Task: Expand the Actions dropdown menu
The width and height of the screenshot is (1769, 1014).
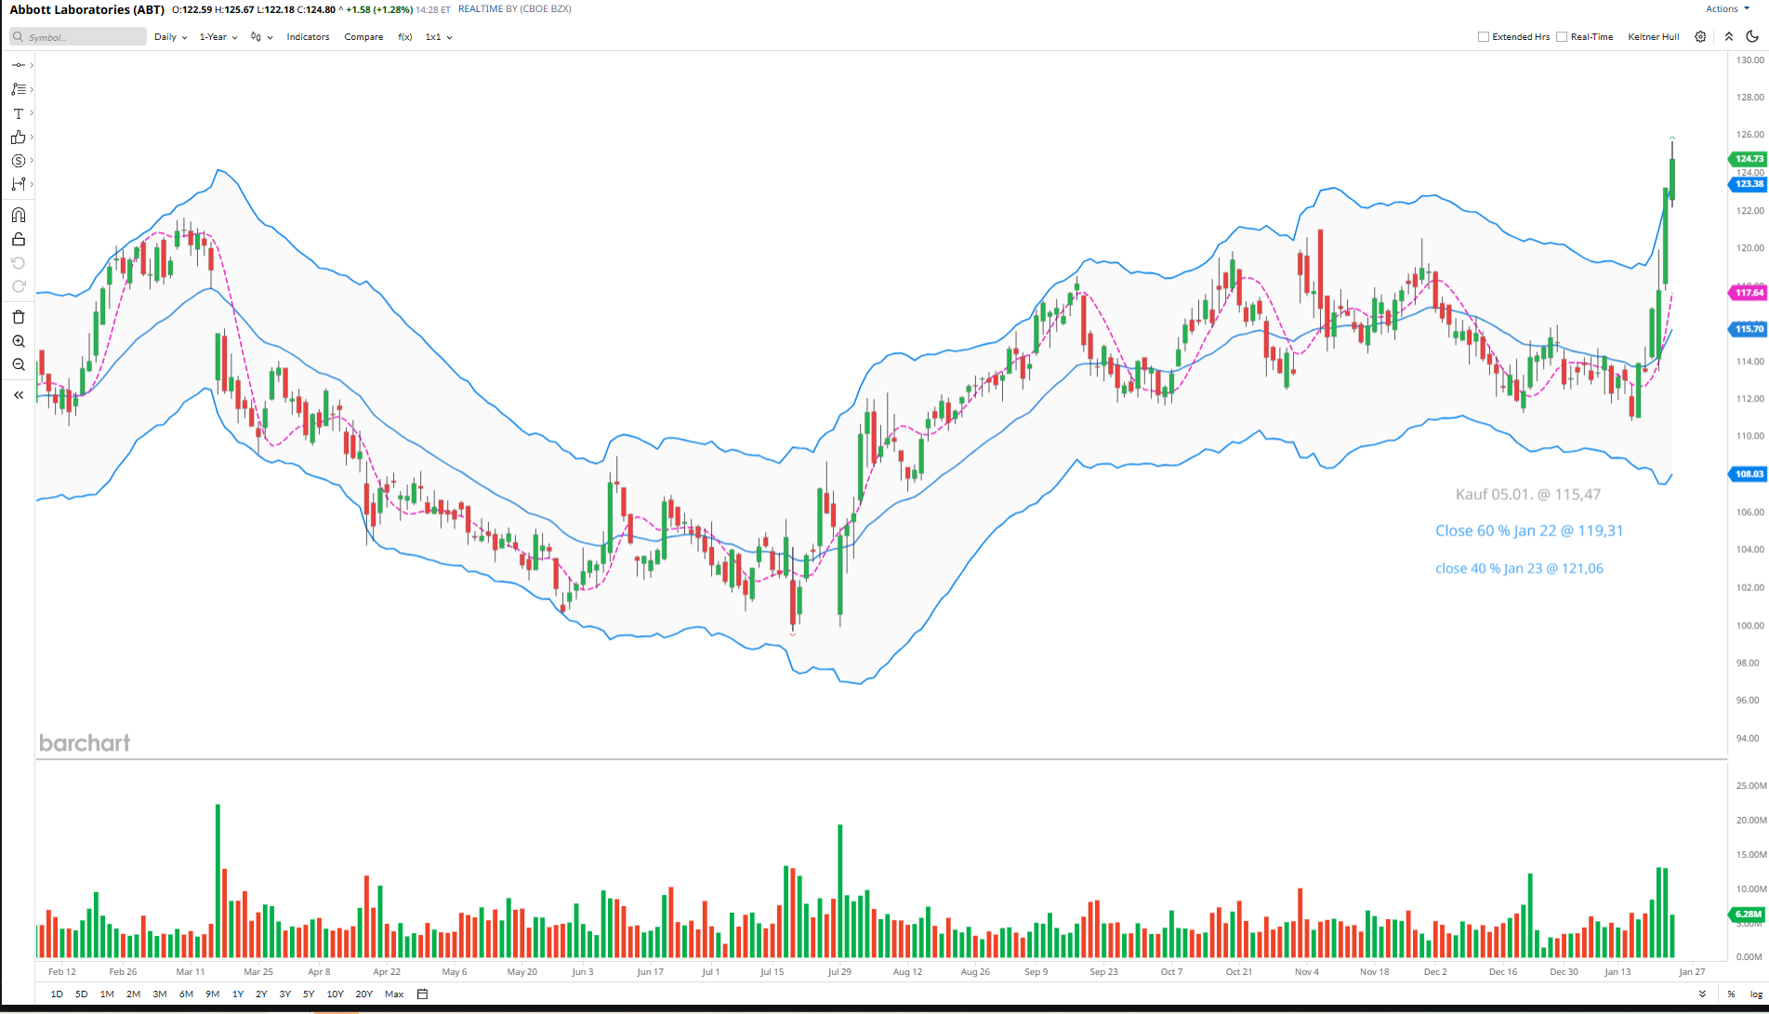Action: [x=1727, y=9]
